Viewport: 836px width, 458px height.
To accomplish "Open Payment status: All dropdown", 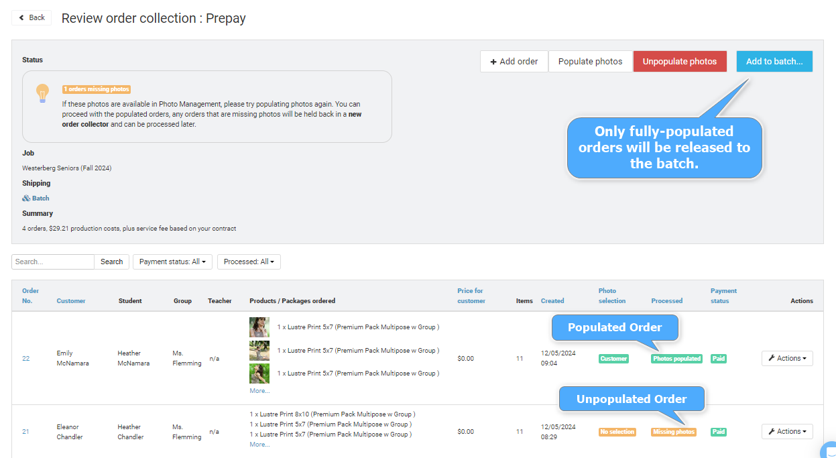I will [x=172, y=262].
